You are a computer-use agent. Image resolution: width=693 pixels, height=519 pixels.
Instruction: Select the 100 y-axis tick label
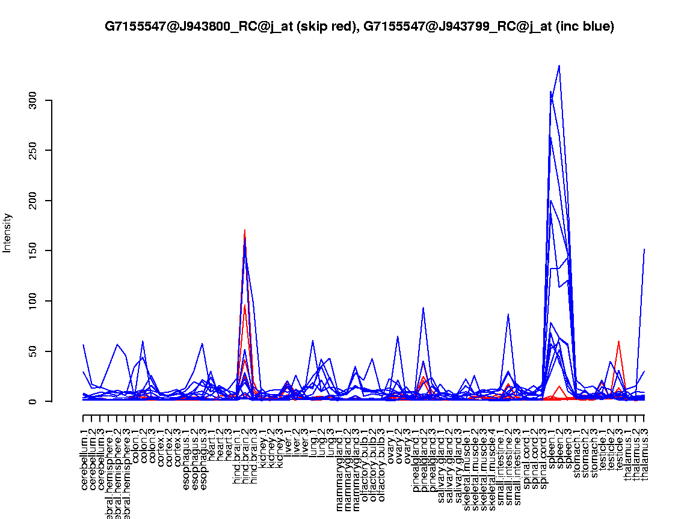32,301
